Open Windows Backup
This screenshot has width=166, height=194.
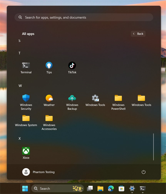click(72, 102)
